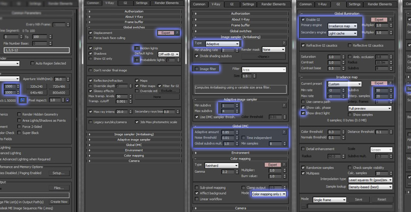The width and height of the screenshot is (411, 212).
Task: Enable the Image filter checkbox
Action: 197,69
